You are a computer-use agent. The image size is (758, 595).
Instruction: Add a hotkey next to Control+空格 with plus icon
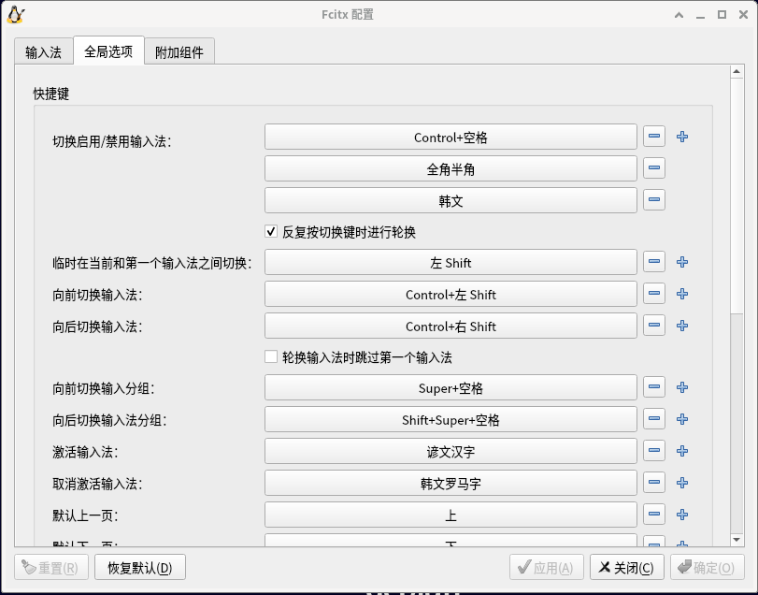pyautogui.click(x=682, y=137)
